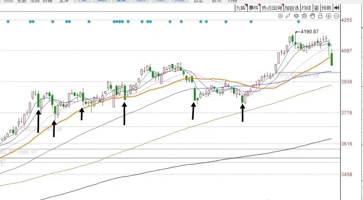363x200 pixels.
Task: Toggle the chart lock icon
Action: (320, 16)
